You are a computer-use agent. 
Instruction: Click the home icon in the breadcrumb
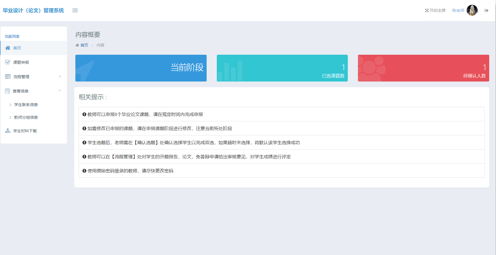pyautogui.click(x=77, y=45)
